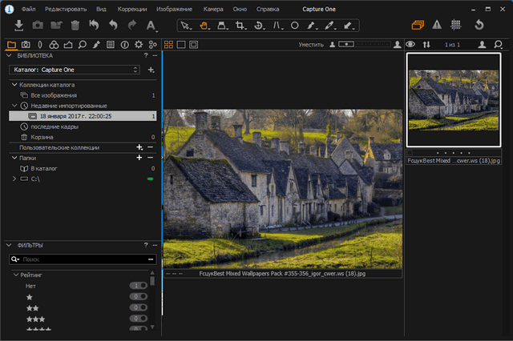This screenshot has height=341, width=513.
Task: Click the exposure warning triangle icon
Action: point(437,25)
